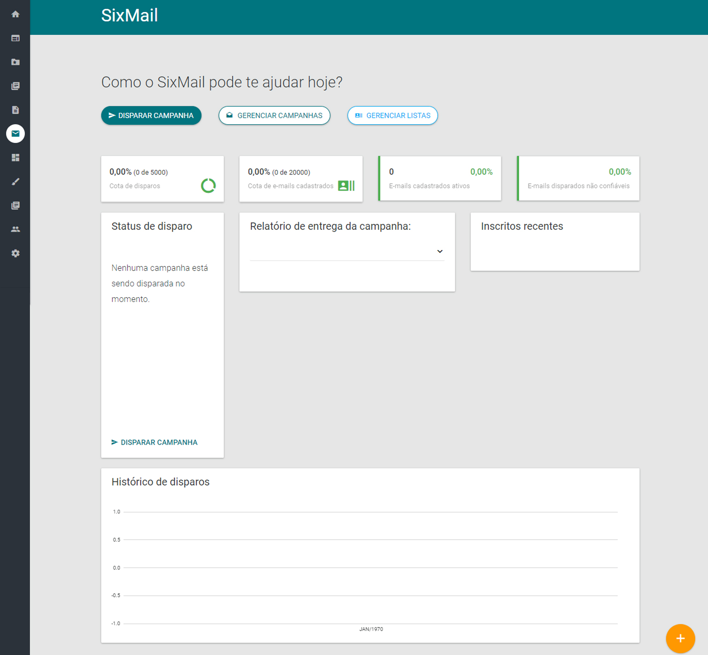Click the filled Disparar Campanha button

[151, 116]
